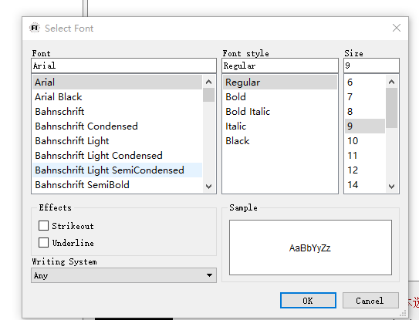Click font list scroll down arrow
The height and width of the screenshot is (320, 419).
coord(208,186)
